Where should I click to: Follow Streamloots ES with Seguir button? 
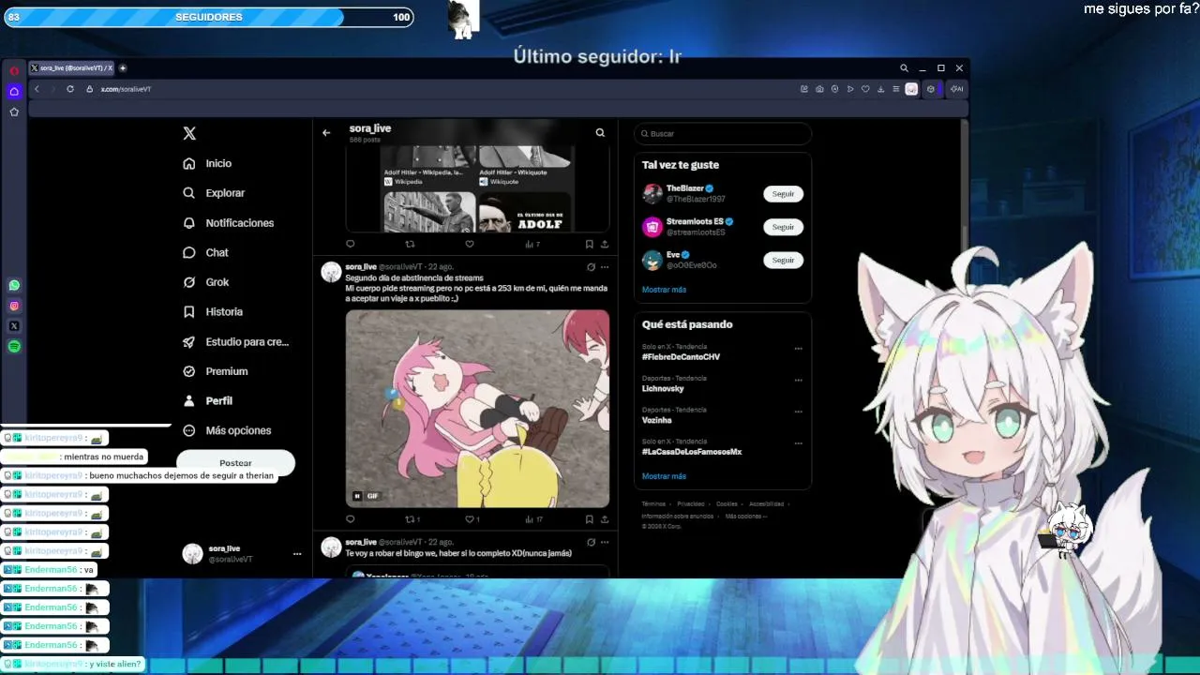coord(783,227)
